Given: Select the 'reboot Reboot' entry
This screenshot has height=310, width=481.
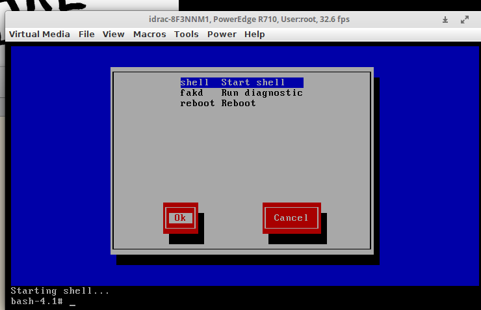Looking at the screenshot, I should 218,104.
